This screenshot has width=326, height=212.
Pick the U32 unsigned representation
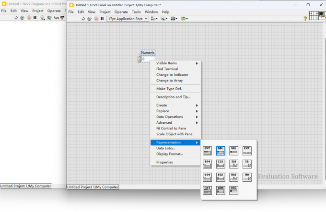221,177
